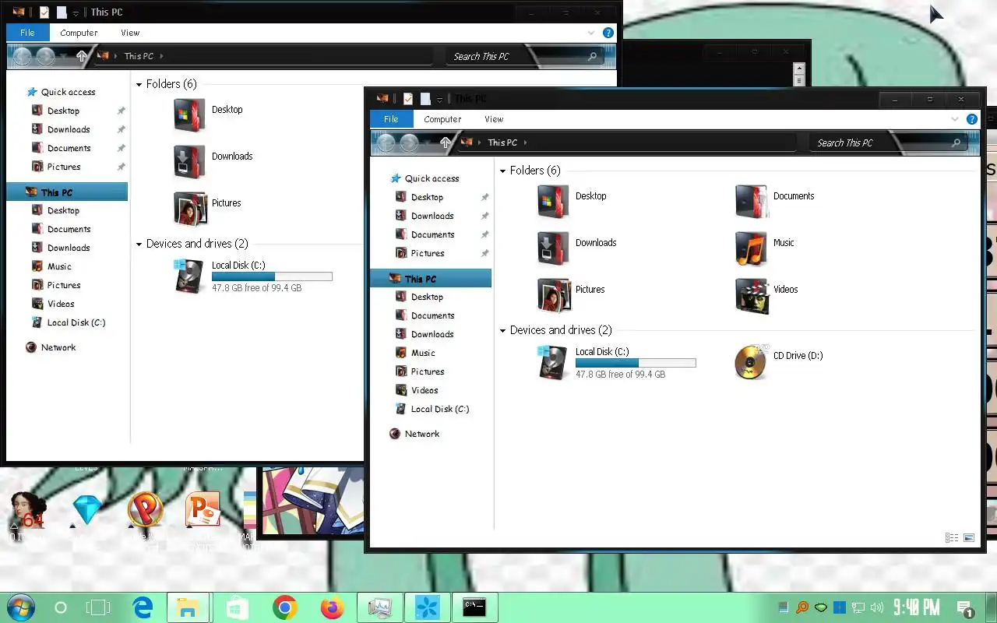The width and height of the screenshot is (997, 623).
Task: Click Properties quick access icon in front window title bar
Action: point(407,99)
